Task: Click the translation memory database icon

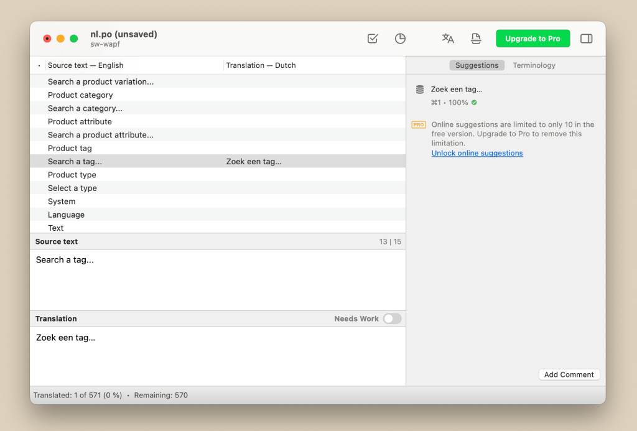Action: (420, 89)
